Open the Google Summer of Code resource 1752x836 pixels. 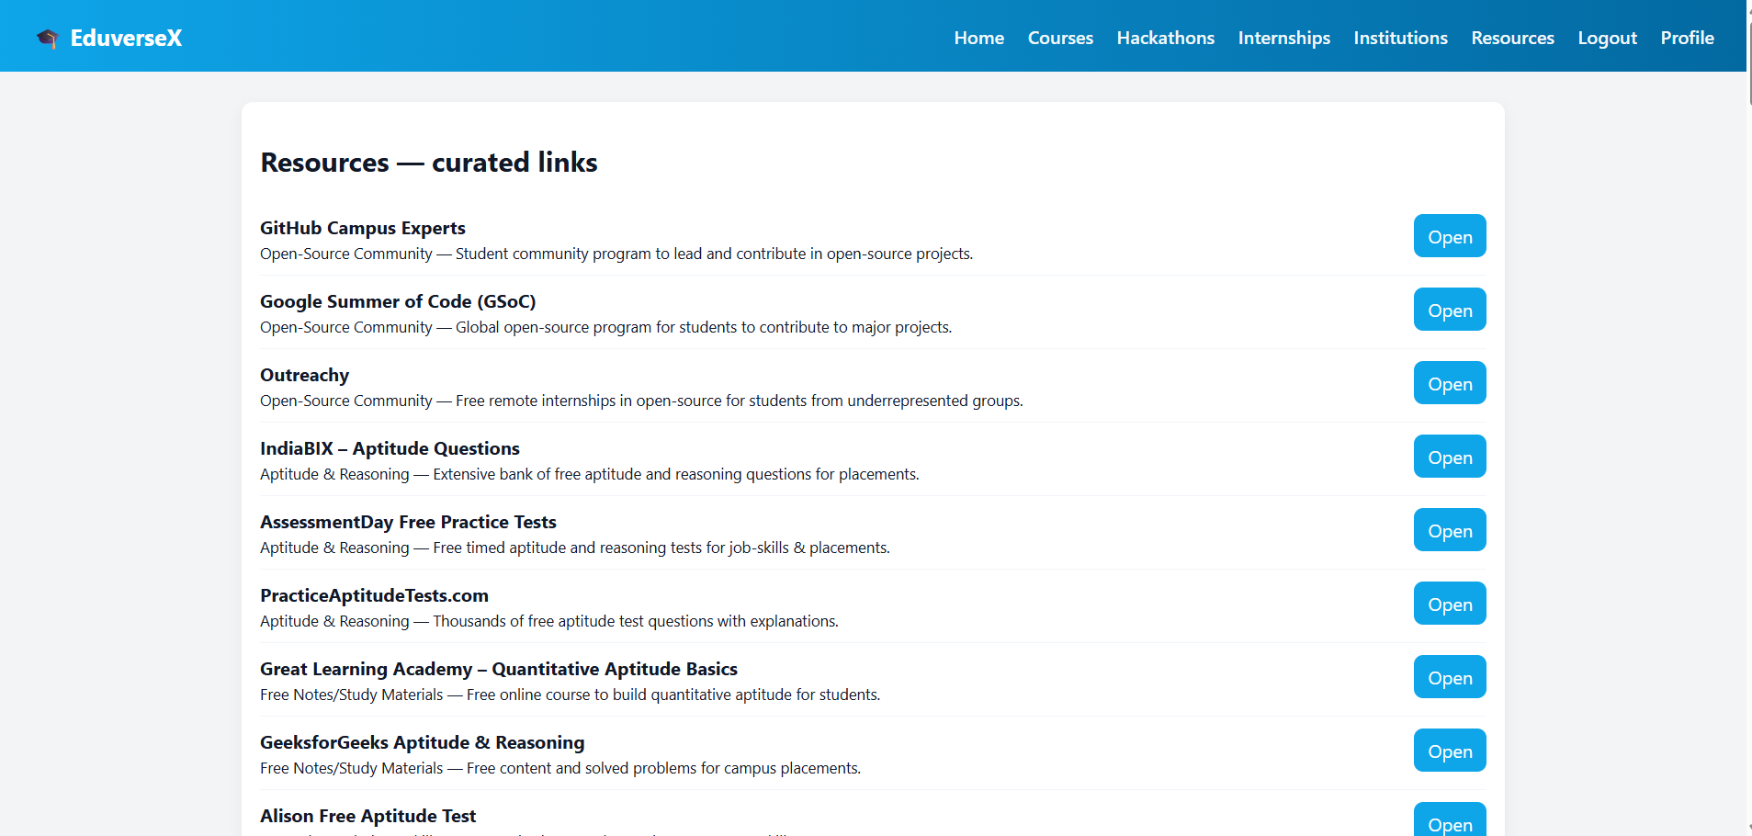tap(1450, 310)
